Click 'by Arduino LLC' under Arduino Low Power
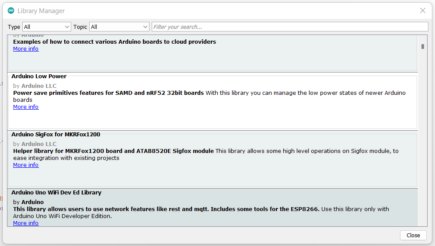The image size is (435, 246). pos(35,86)
